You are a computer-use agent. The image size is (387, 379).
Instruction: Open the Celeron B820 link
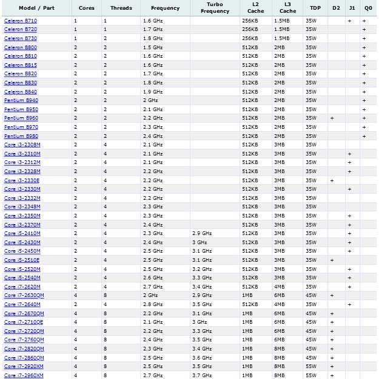[21, 73]
